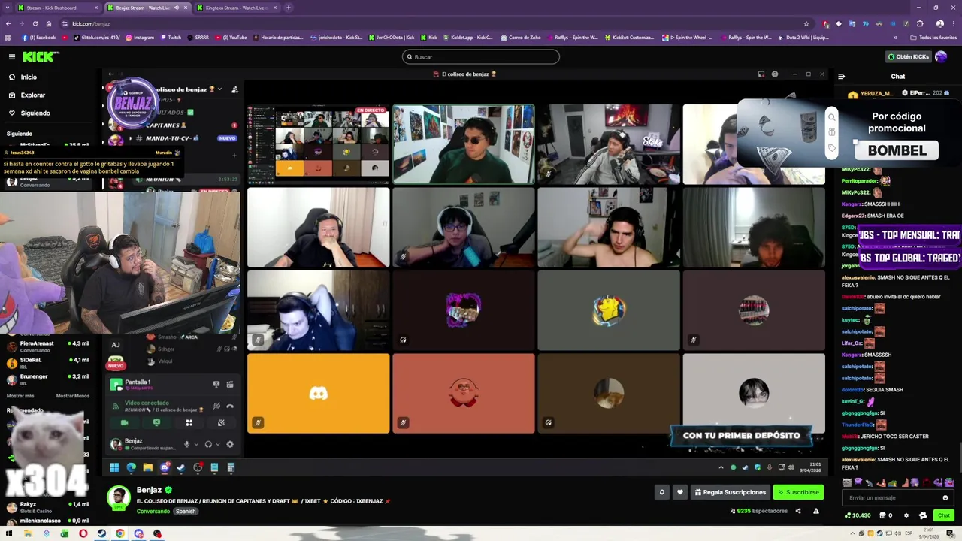This screenshot has height=541, width=962.
Task: Go to browser home page
Action: [50, 23]
